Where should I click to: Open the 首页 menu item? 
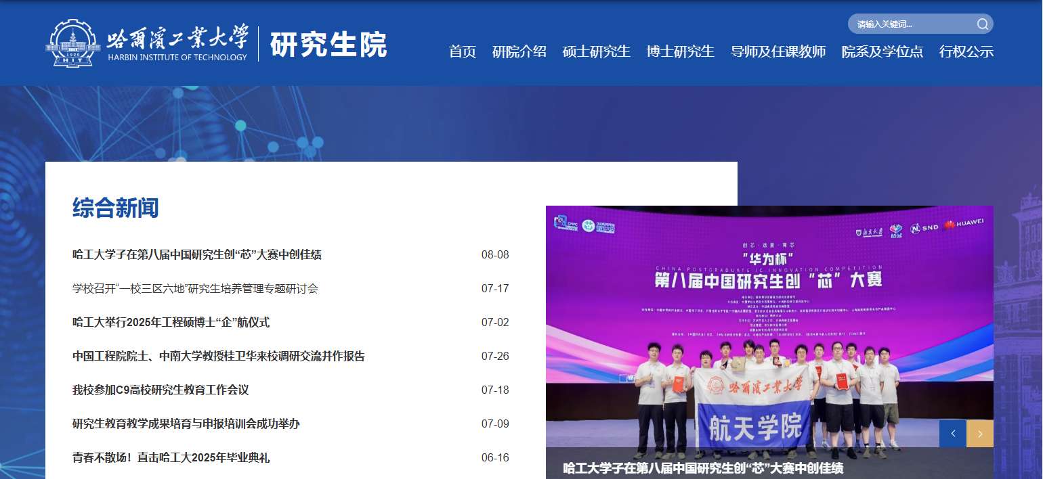463,51
